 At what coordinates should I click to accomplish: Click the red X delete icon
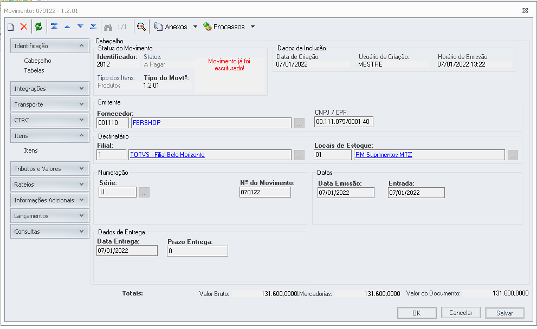[24, 27]
